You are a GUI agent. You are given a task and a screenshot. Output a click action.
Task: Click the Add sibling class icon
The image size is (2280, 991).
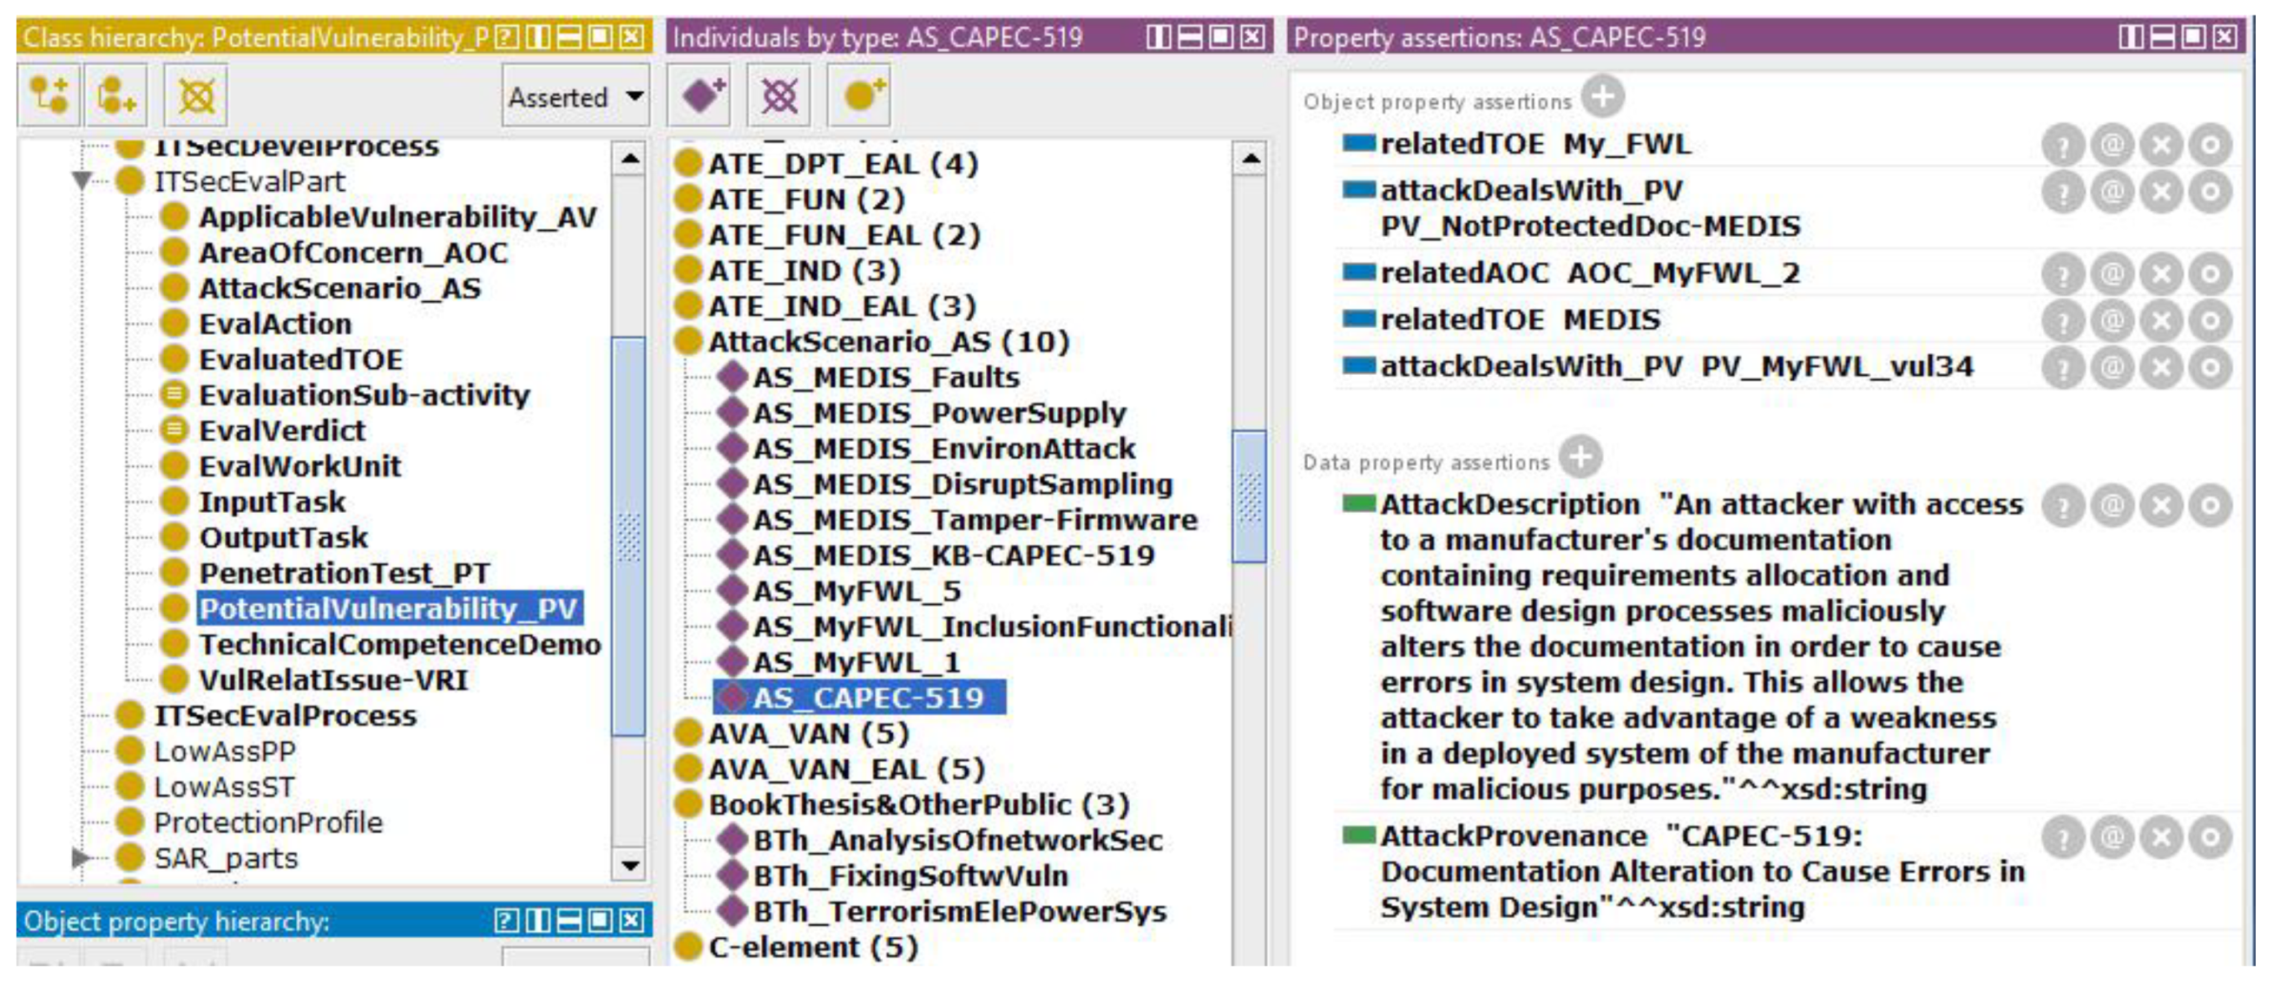(x=115, y=95)
